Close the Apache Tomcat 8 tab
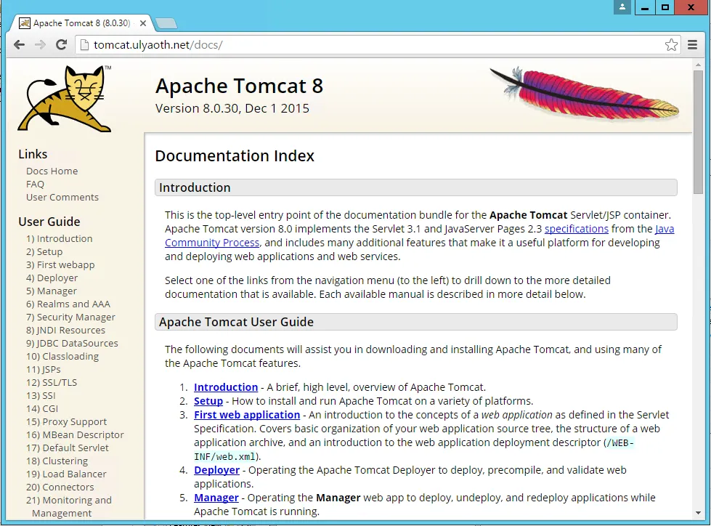Image resolution: width=711 pixels, height=526 pixels. (142, 23)
